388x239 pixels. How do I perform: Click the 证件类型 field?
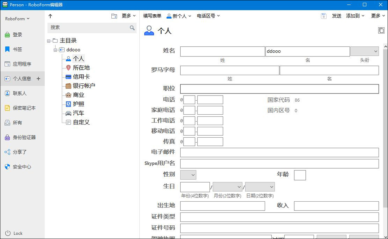point(280,217)
